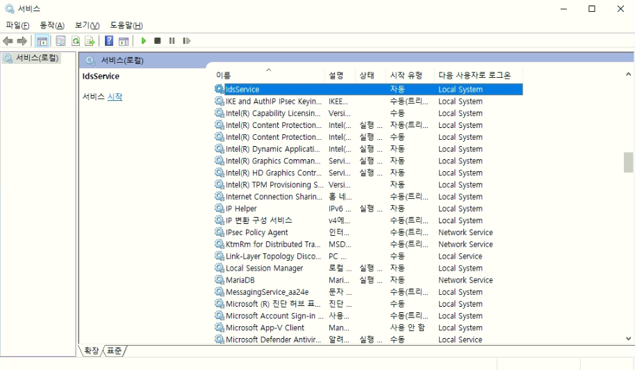This screenshot has height=370, width=635.
Task: Restart the service with the restart icon
Action: (x=186, y=41)
